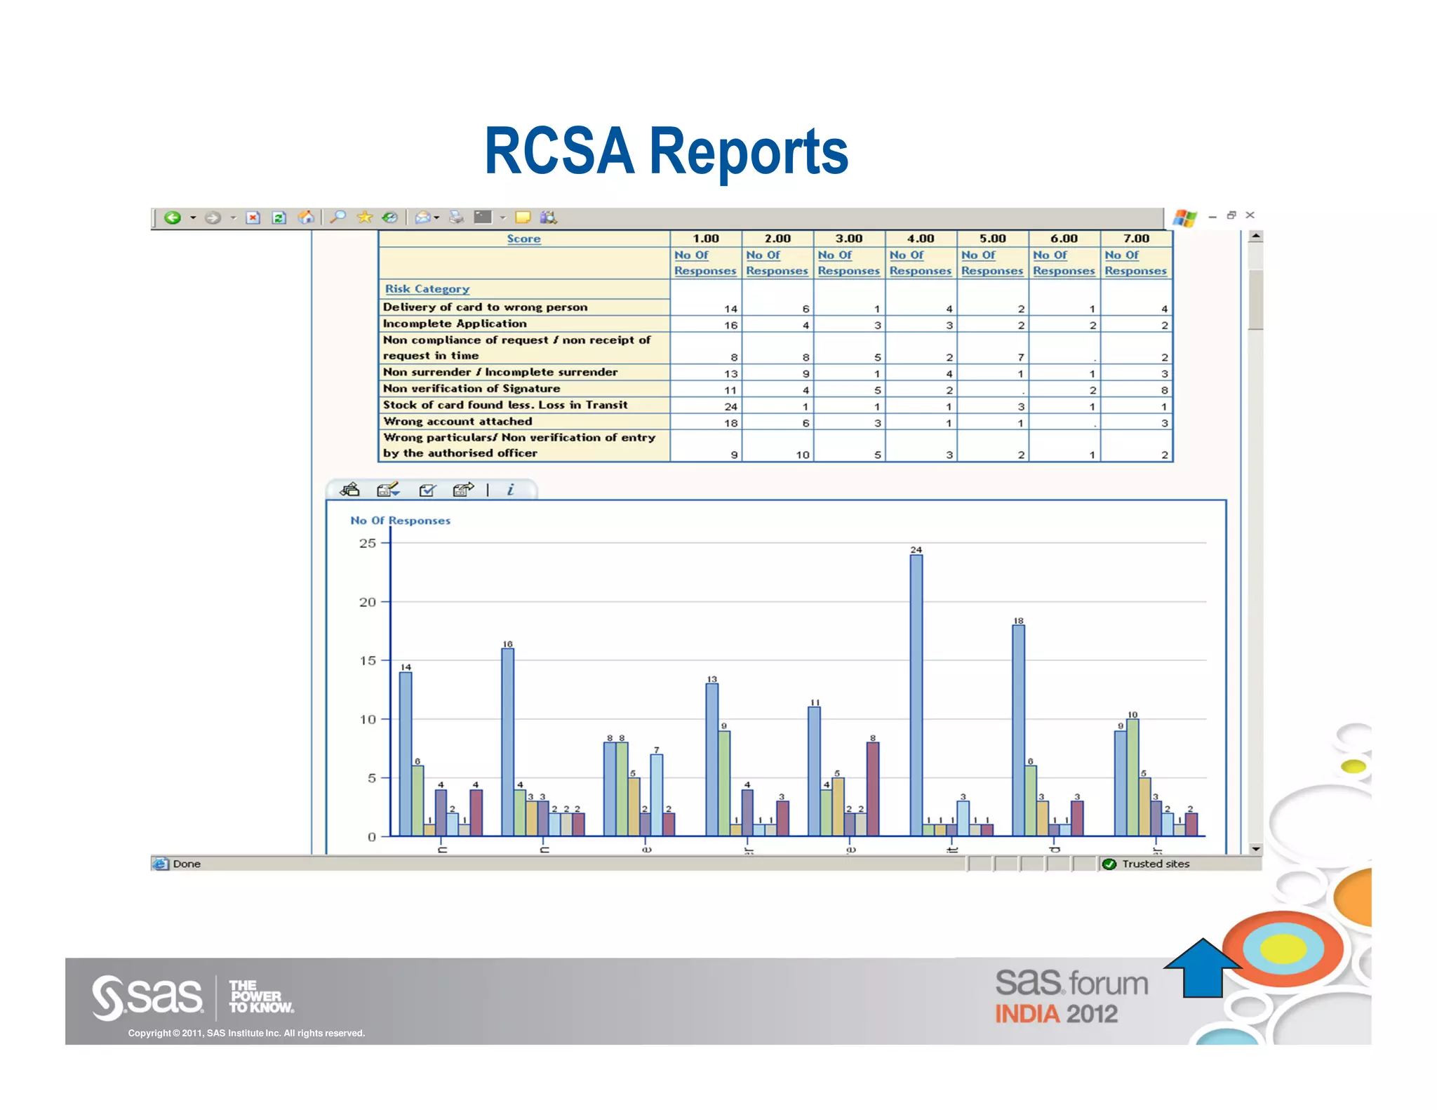Screen dimensions: 1437x1110
Task: Click the Trusted sites green check icon
Action: pos(1109,864)
